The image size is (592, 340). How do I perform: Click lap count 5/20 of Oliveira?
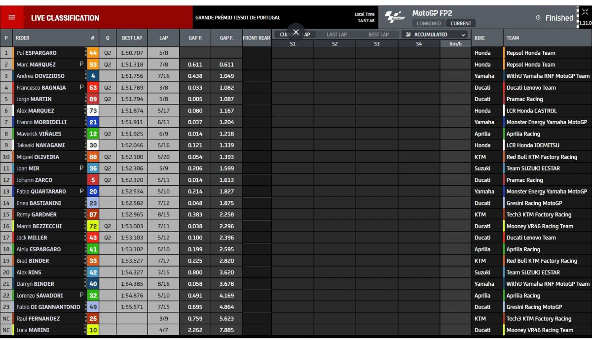(164, 157)
